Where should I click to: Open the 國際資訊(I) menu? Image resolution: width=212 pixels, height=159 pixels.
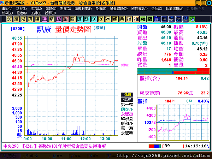(140, 9)
